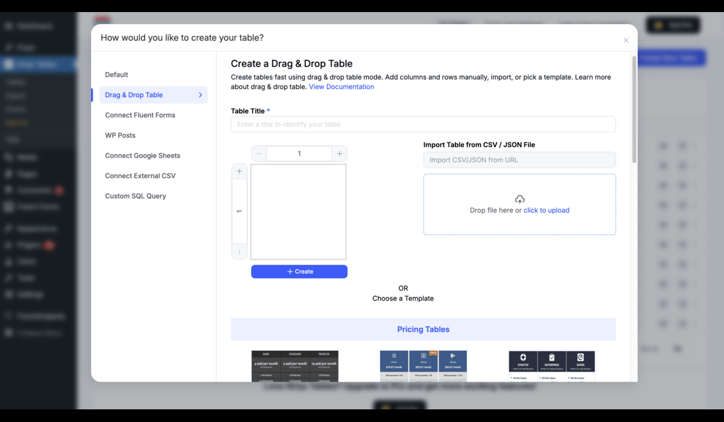Choose the WP Posts option
Screen dimensions: 724x422
point(120,136)
